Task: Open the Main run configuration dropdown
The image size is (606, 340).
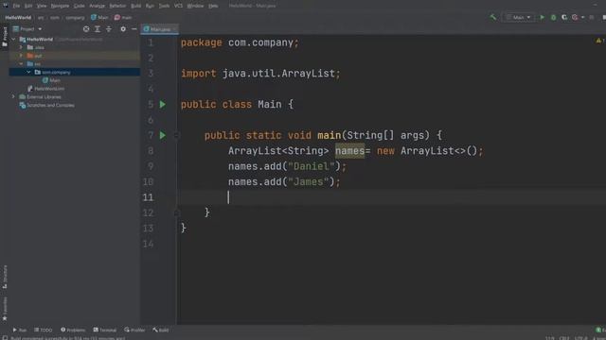Action: pyautogui.click(x=519, y=17)
